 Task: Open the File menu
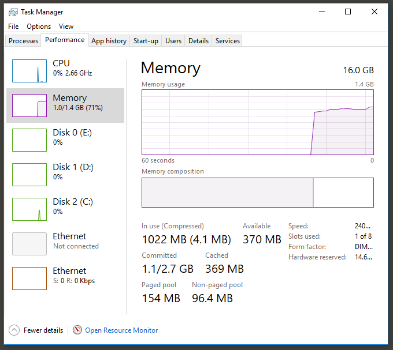[x=13, y=27]
